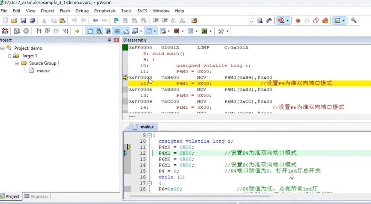The width and height of the screenshot is (371, 204).
Task: Click the Find icon beside the search box
Action: [x=260, y=20]
